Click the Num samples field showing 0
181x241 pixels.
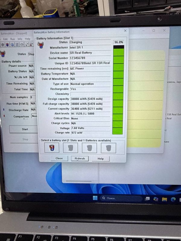[x=33, y=97]
